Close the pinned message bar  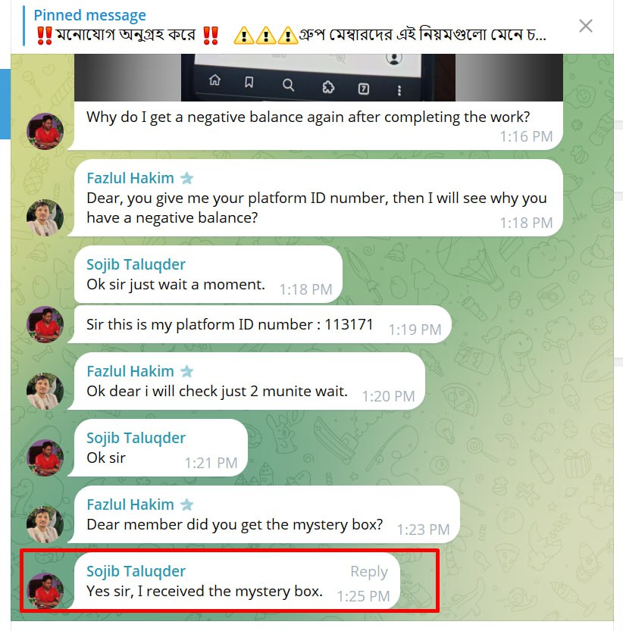click(586, 27)
